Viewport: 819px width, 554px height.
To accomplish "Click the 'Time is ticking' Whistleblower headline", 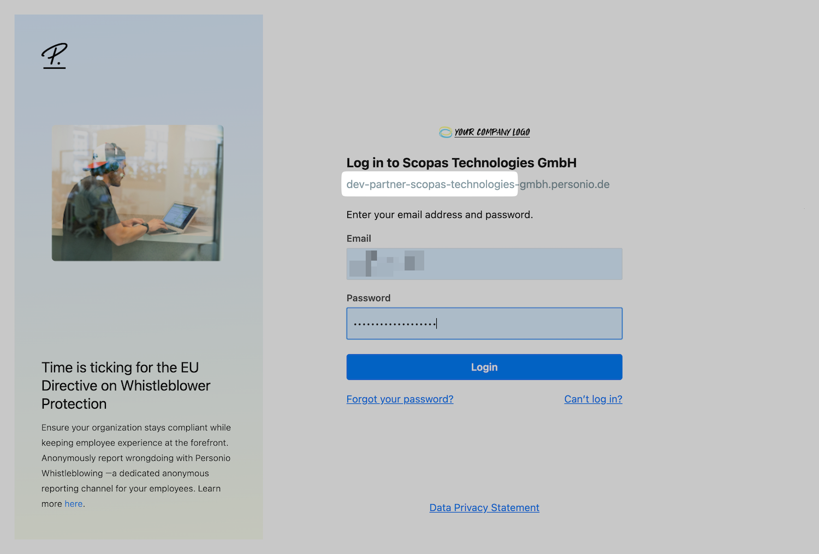I will (126, 385).
